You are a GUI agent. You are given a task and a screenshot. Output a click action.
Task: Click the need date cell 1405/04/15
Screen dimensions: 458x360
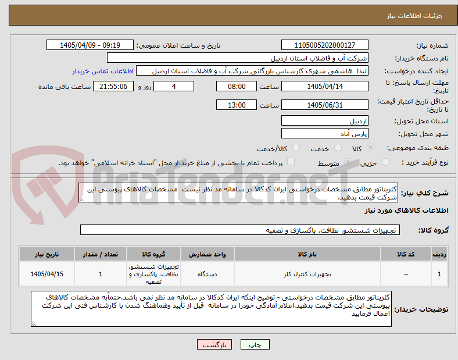click(46, 274)
